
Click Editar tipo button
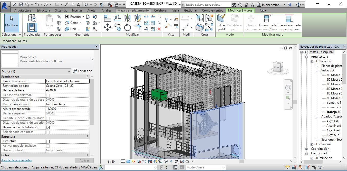click(82, 71)
